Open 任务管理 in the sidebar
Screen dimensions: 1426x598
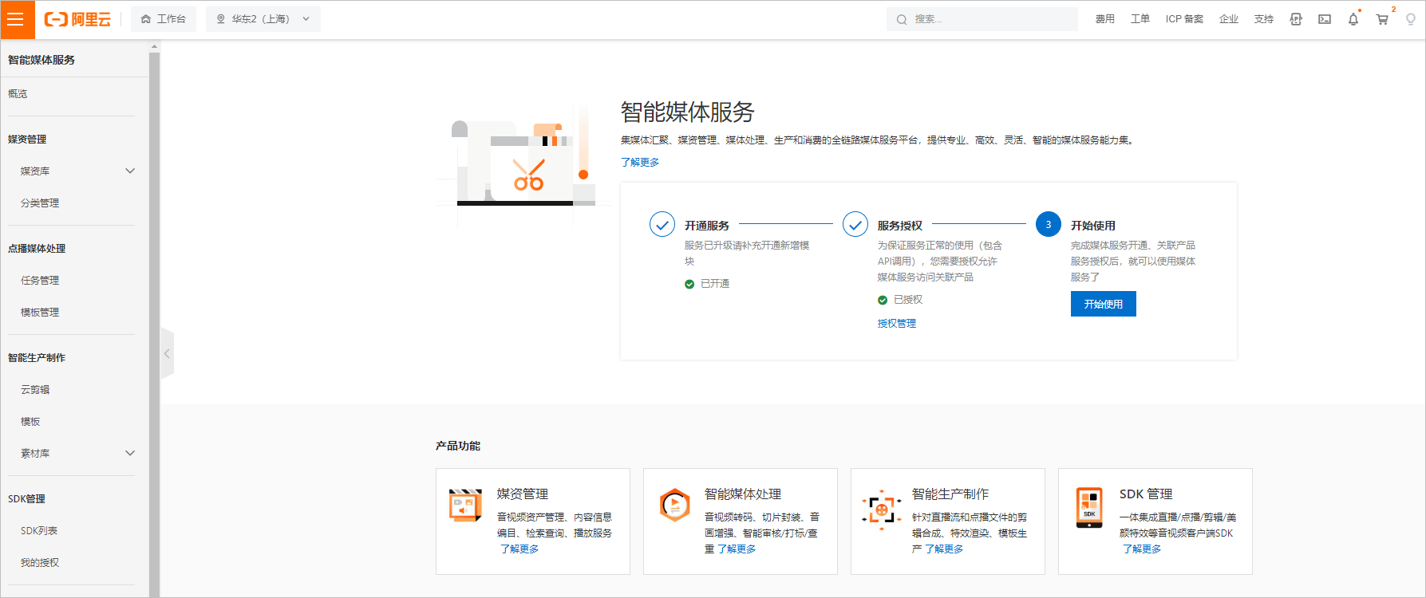[40, 280]
